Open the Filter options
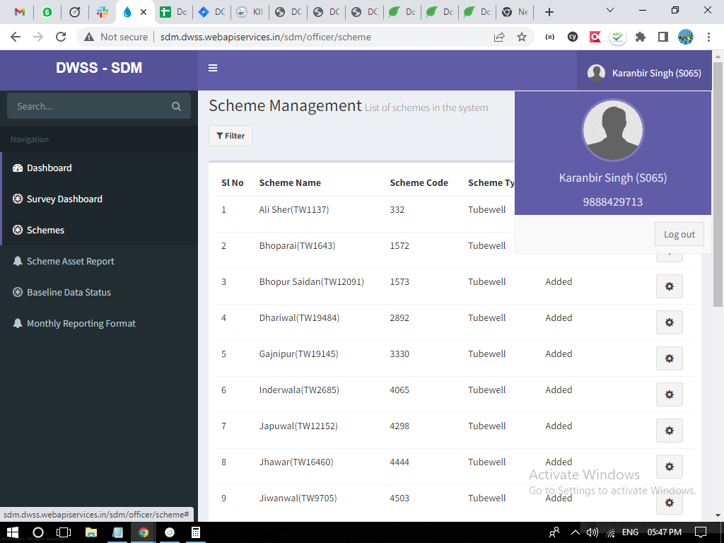 [230, 136]
